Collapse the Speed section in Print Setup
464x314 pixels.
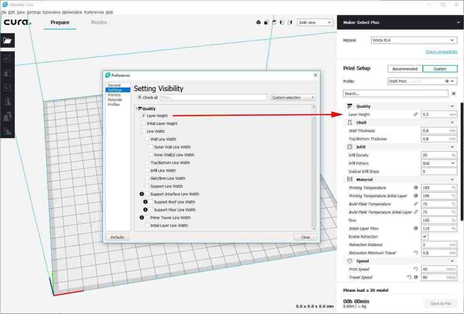(x=452, y=261)
